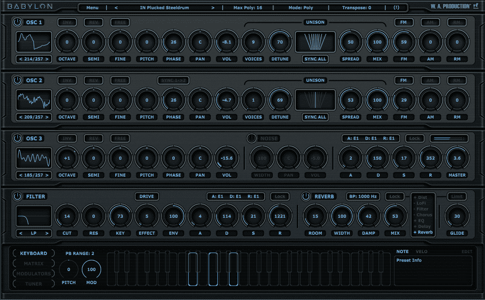Click the OSC 1 VOICES knob showing 9
The height and width of the screenshot is (300, 485).
(x=253, y=42)
